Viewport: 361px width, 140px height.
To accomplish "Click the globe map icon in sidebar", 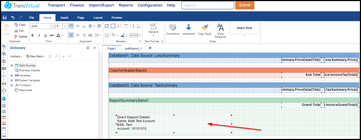I will (x=4, y=99).
